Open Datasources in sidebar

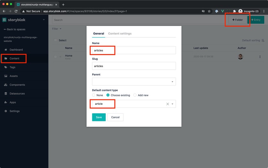point(17,94)
